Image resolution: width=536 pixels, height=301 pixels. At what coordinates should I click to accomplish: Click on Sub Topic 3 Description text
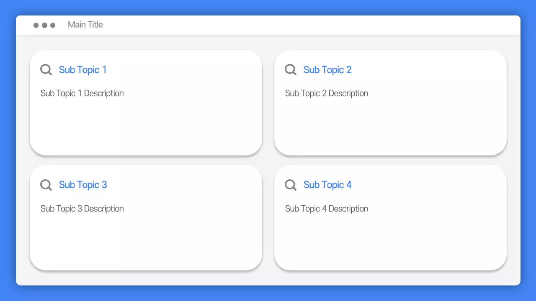point(82,209)
